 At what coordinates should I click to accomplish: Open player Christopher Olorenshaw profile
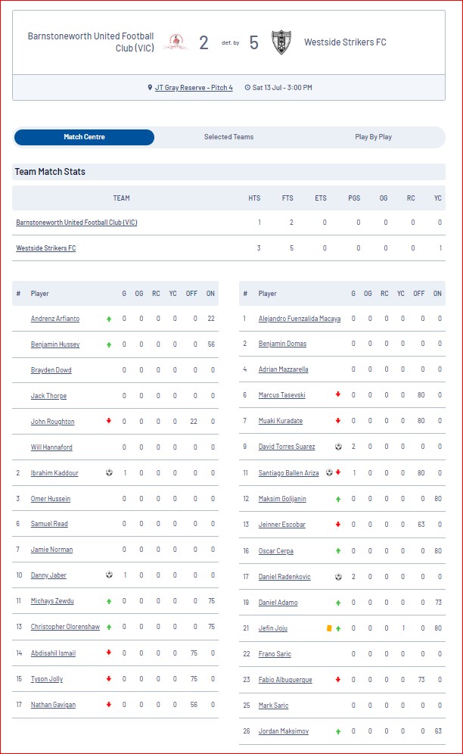coord(65,627)
